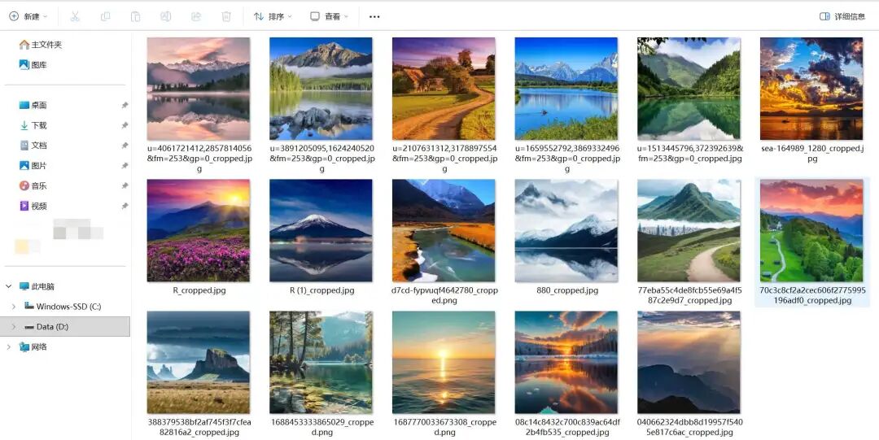Click file name 880_cropped.jpg

point(566,290)
